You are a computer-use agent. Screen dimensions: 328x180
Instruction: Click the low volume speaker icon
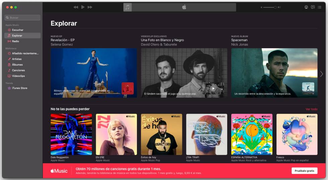coord(261,7)
